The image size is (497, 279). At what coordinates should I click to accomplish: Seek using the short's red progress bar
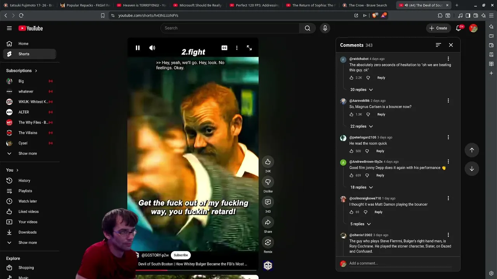(193, 270)
